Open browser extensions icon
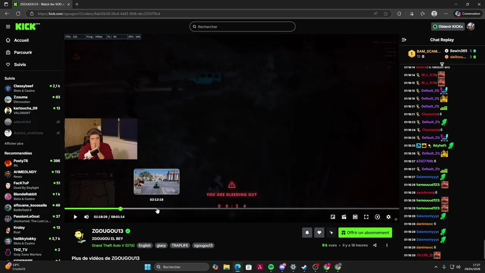 [399, 14]
